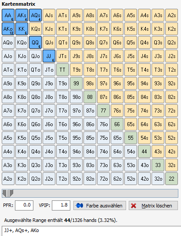The height and width of the screenshot is (236, 181).
Task: Click the Matrix löschen button
Action: pos(153,205)
